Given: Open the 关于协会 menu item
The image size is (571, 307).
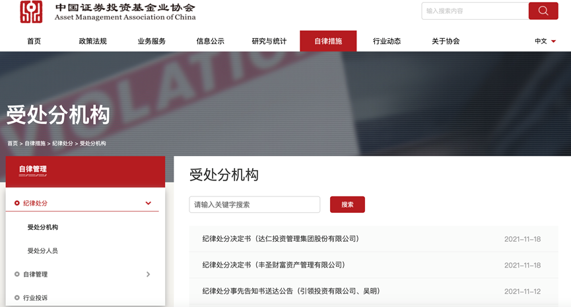Looking at the screenshot, I should point(446,41).
